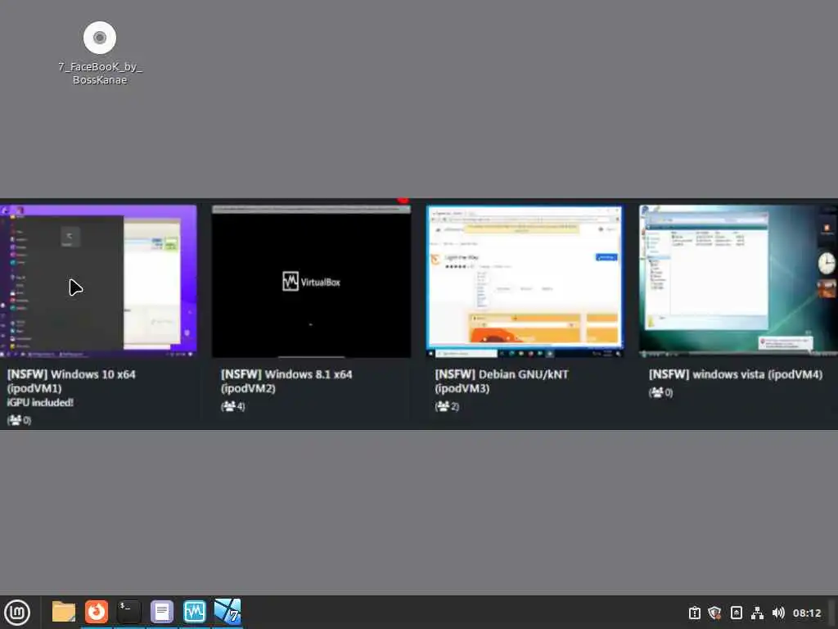
Task: Click the 'iGPU included!' description text
Action: [40, 403]
